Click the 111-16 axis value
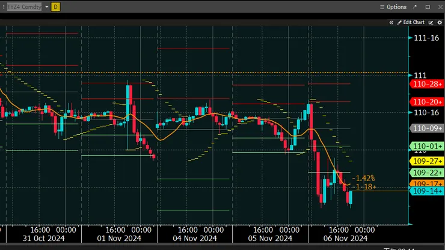 (x=426, y=38)
